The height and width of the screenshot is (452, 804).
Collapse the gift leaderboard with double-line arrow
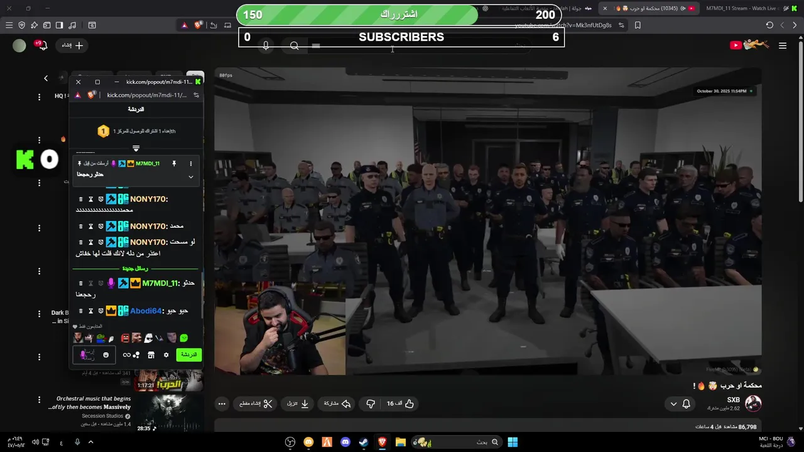pyautogui.click(x=136, y=149)
